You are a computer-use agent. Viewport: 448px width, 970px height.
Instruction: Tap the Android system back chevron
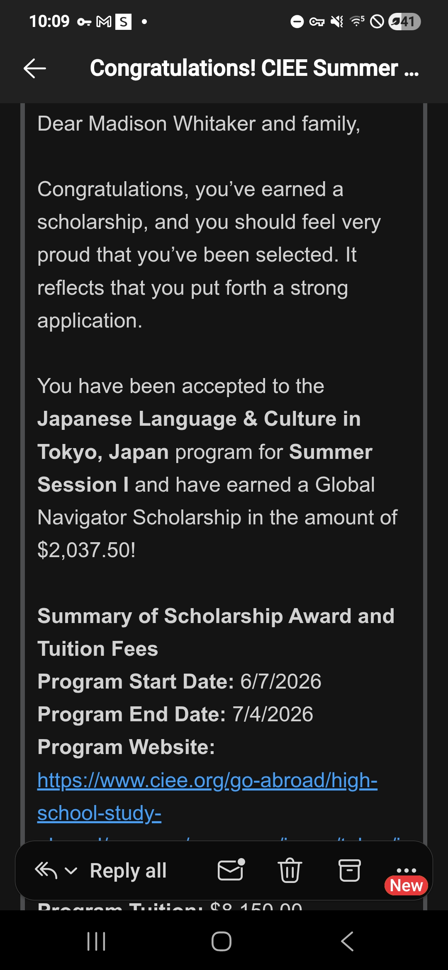point(347,941)
